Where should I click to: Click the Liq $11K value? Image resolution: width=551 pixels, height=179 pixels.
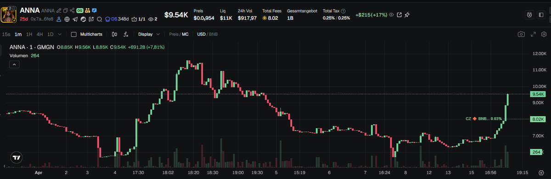click(x=226, y=18)
